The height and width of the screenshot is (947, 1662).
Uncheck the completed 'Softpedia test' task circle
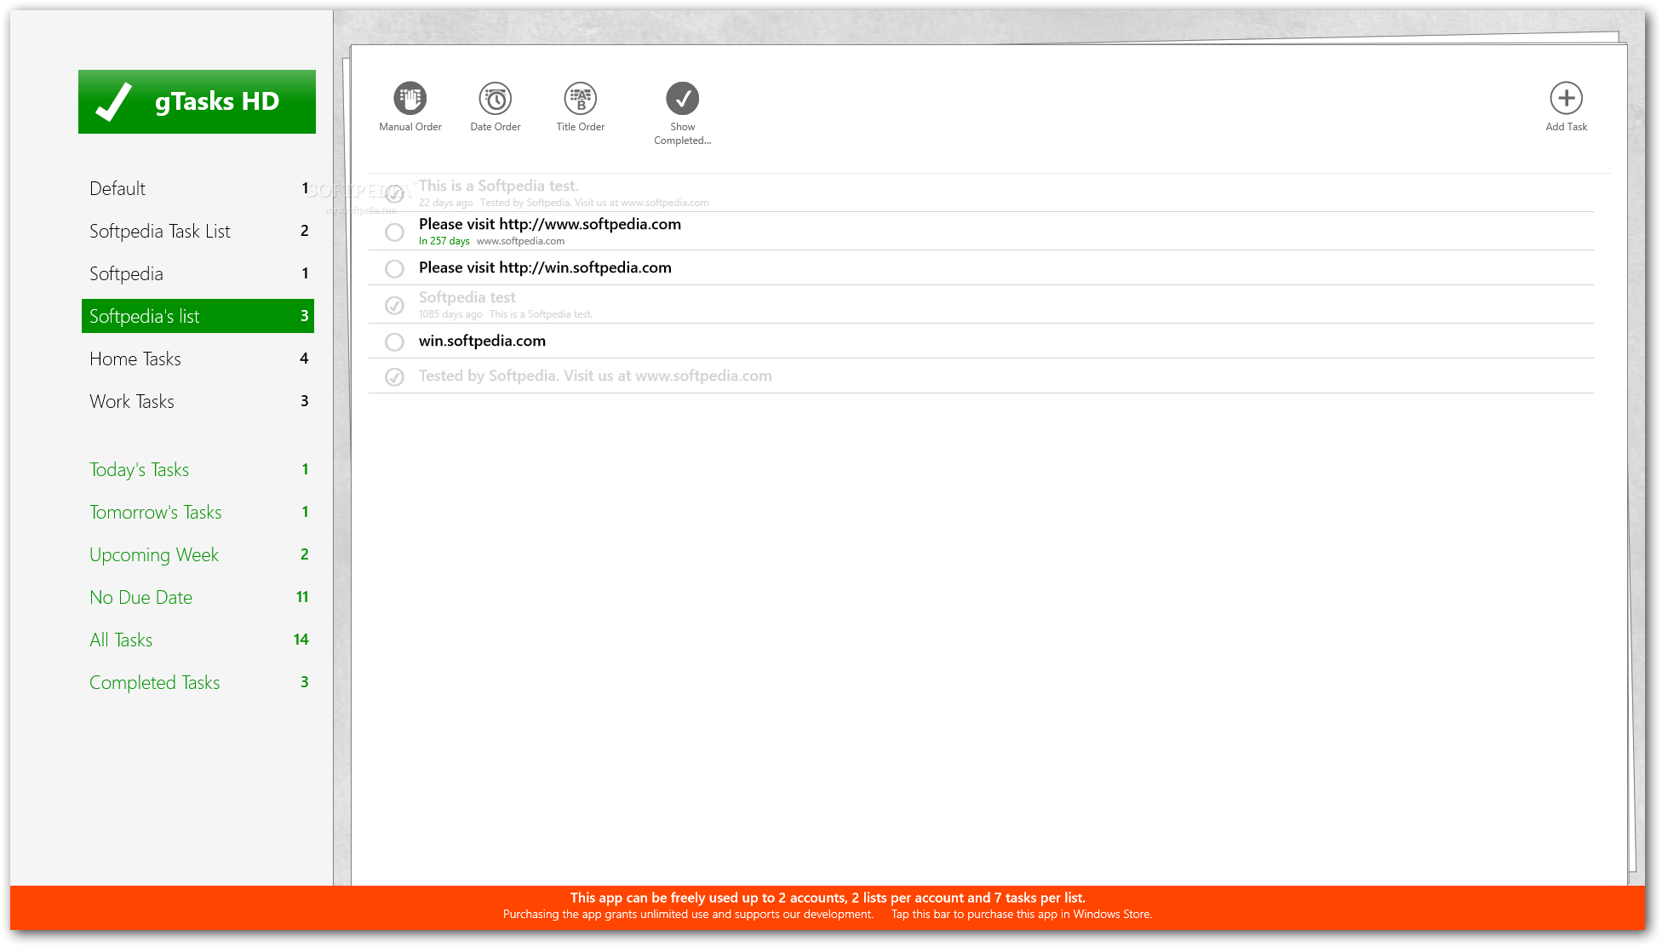click(x=394, y=305)
